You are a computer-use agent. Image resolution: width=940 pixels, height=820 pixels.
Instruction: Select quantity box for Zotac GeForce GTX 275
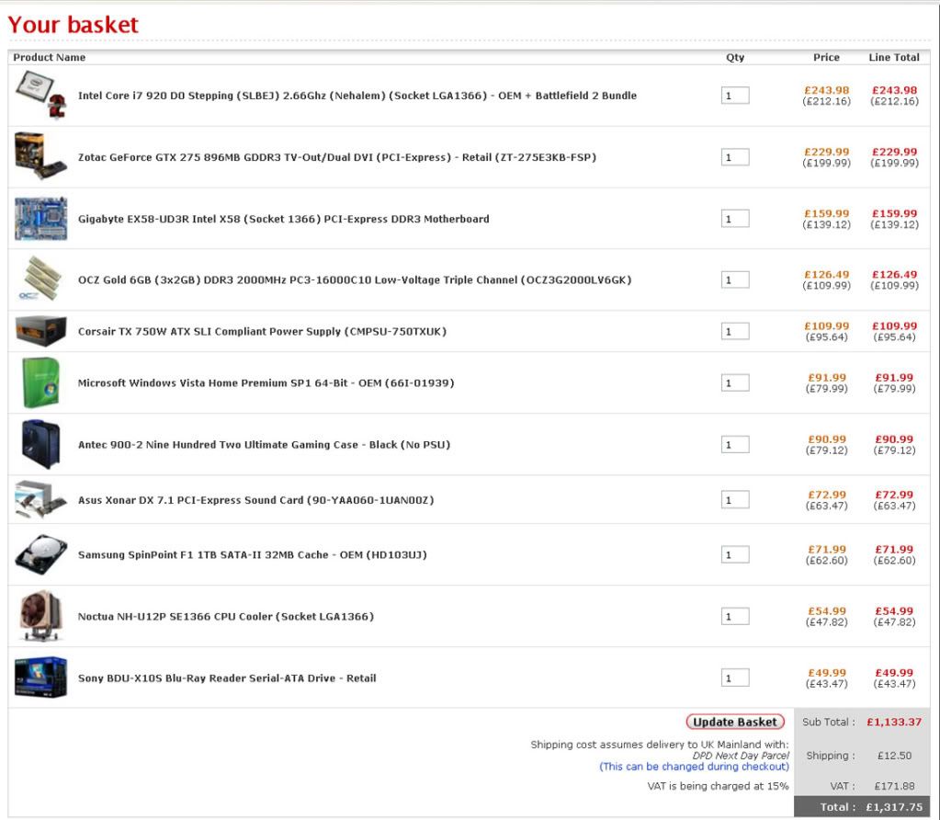pyautogui.click(x=735, y=157)
